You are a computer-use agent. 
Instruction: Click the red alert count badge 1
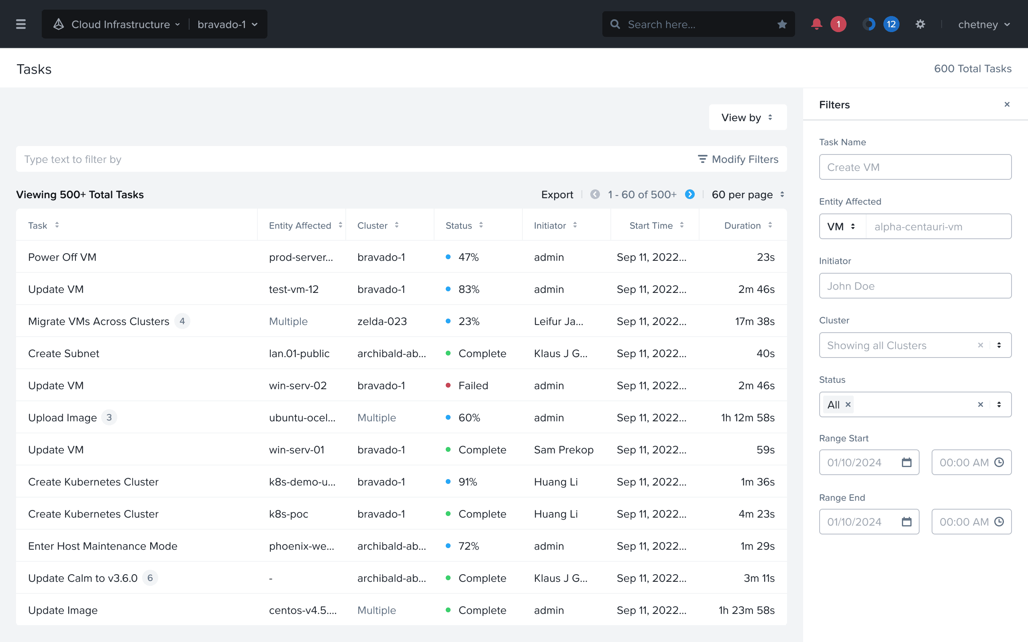pos(838,24)
